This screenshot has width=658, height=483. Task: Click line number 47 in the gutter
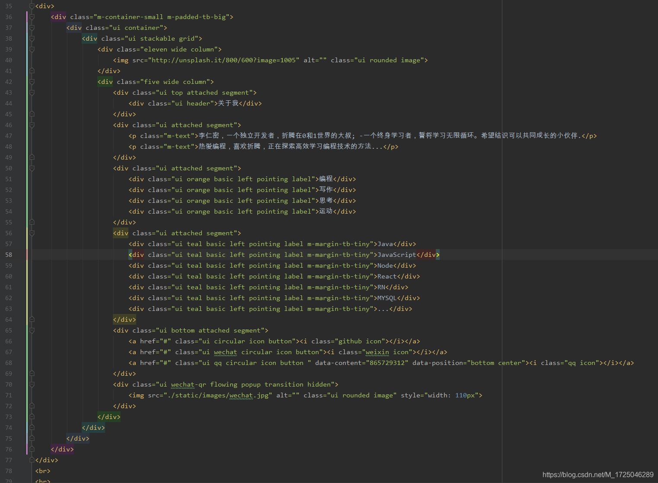[9, 136]
